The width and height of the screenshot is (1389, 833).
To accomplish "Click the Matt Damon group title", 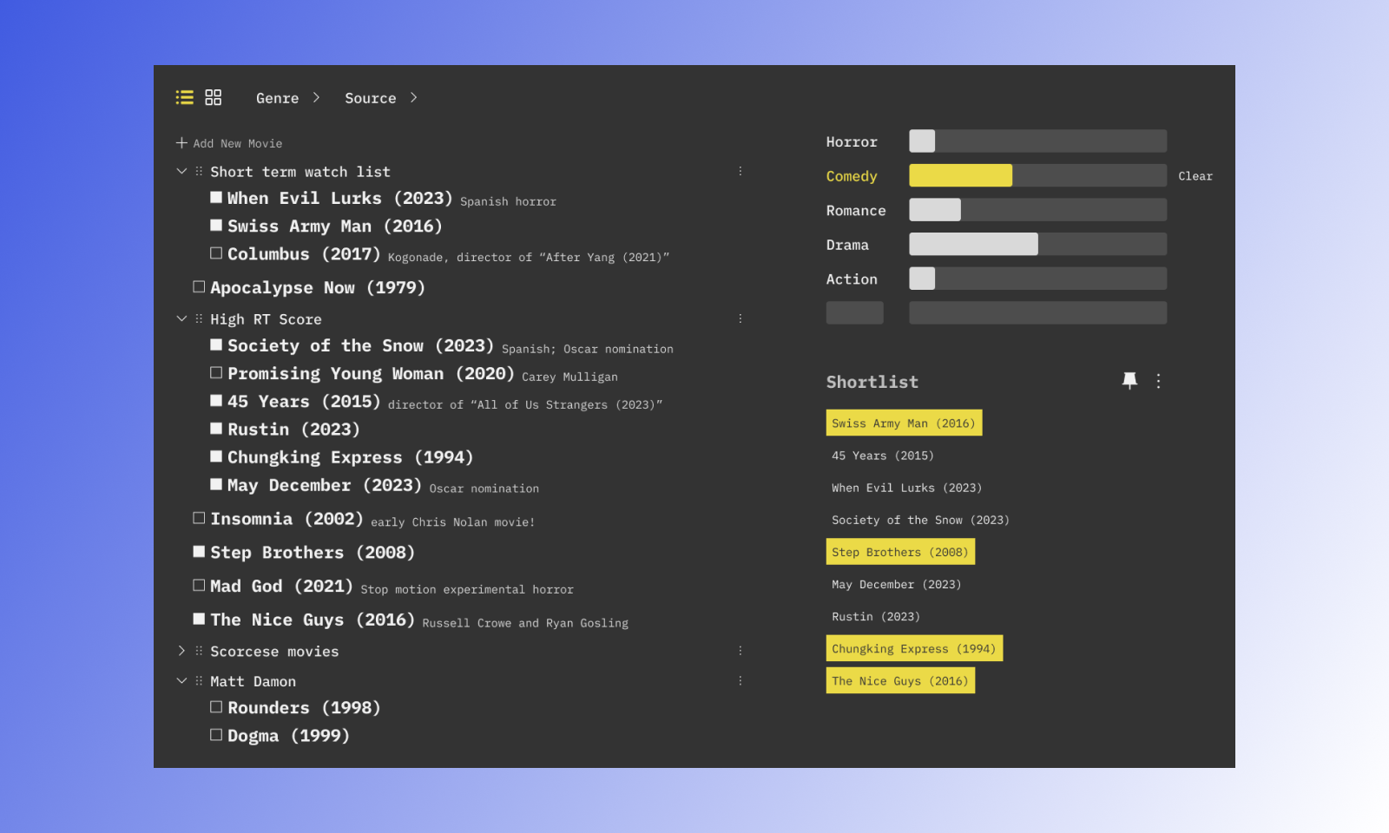I will pyautogui.click(x=253, y=681).
